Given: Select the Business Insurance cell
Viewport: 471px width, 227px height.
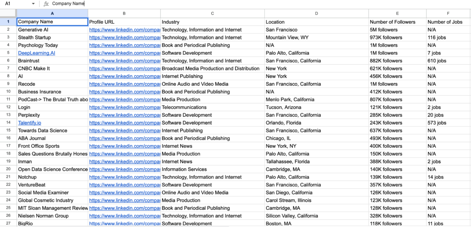Looking at the screenshot, I should coord(52,92).
